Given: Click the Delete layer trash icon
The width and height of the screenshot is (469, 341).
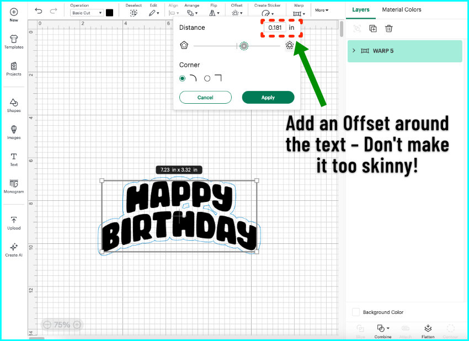Looking at the screenshot, I should point(388,29).
